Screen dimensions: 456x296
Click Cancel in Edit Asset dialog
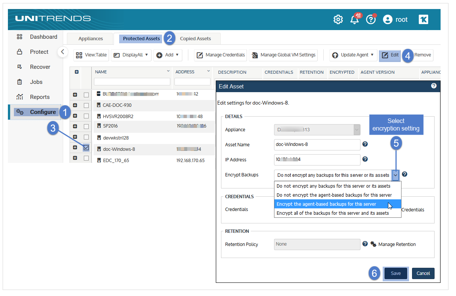[x=423, y=273]
